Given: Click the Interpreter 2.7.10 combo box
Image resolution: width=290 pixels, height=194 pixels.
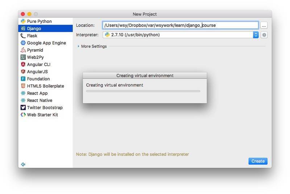Looking at the screenshot, I should (x=181, y=35).
